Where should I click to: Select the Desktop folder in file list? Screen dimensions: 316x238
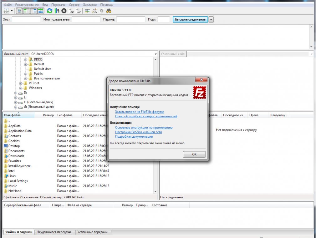pyautogui.click(x=14, y=146)
